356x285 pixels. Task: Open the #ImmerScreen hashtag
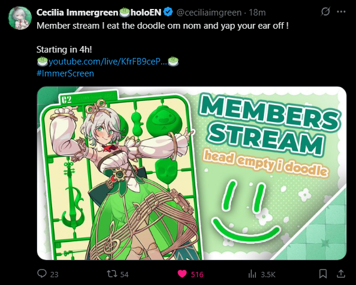[x=65, y=73]
